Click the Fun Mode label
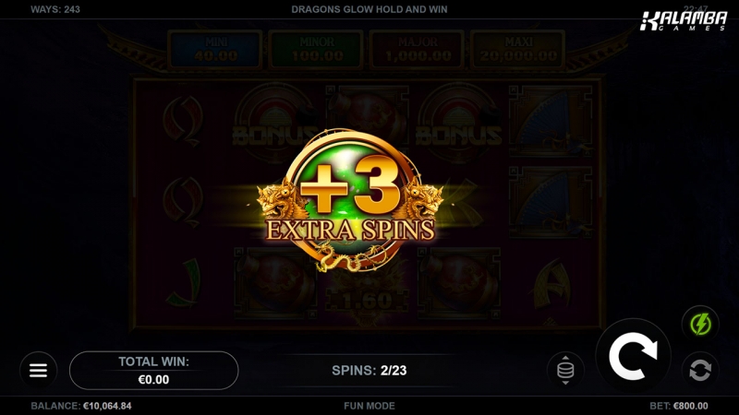The height and width of the screenshot is (415, 739). click(x=369, y=406)
